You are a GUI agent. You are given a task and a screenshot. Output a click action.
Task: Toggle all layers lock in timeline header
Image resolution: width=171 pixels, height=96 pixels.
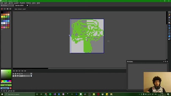[x=15, y=74]
